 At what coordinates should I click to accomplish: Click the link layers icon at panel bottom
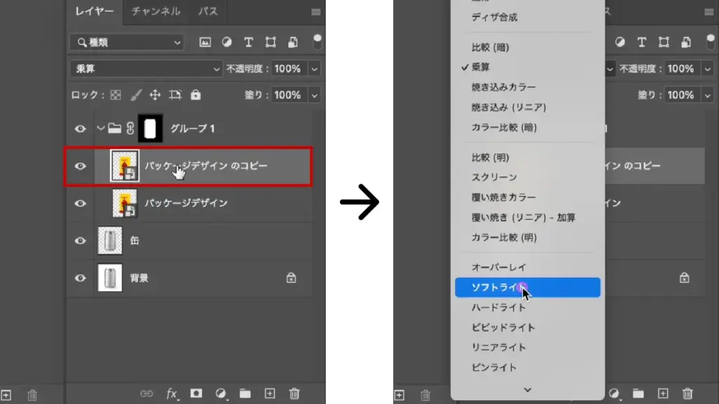click(x=147, y=393)
